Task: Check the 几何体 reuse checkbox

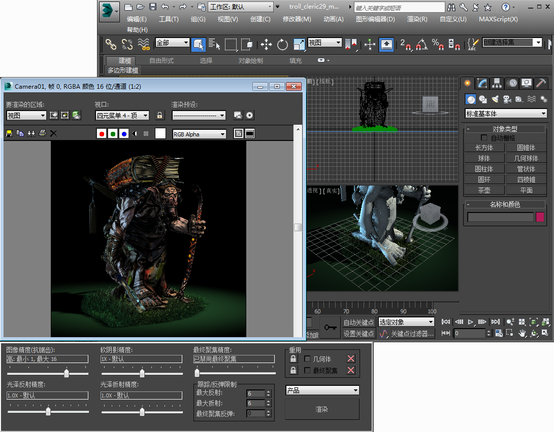Action: tap(307, 358)
